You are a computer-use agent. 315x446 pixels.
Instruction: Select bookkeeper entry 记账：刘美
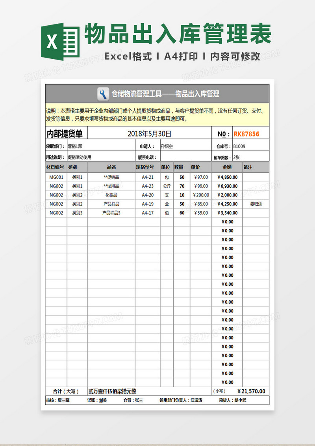[97, 400]
